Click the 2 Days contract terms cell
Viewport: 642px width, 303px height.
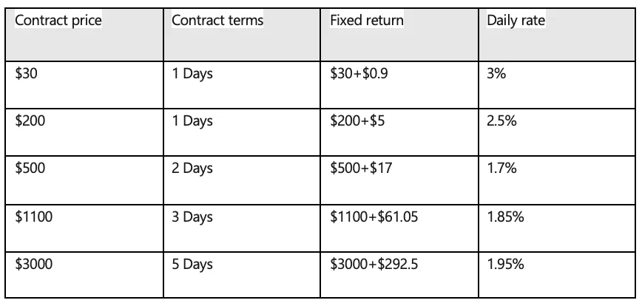(x=192, y=168)
